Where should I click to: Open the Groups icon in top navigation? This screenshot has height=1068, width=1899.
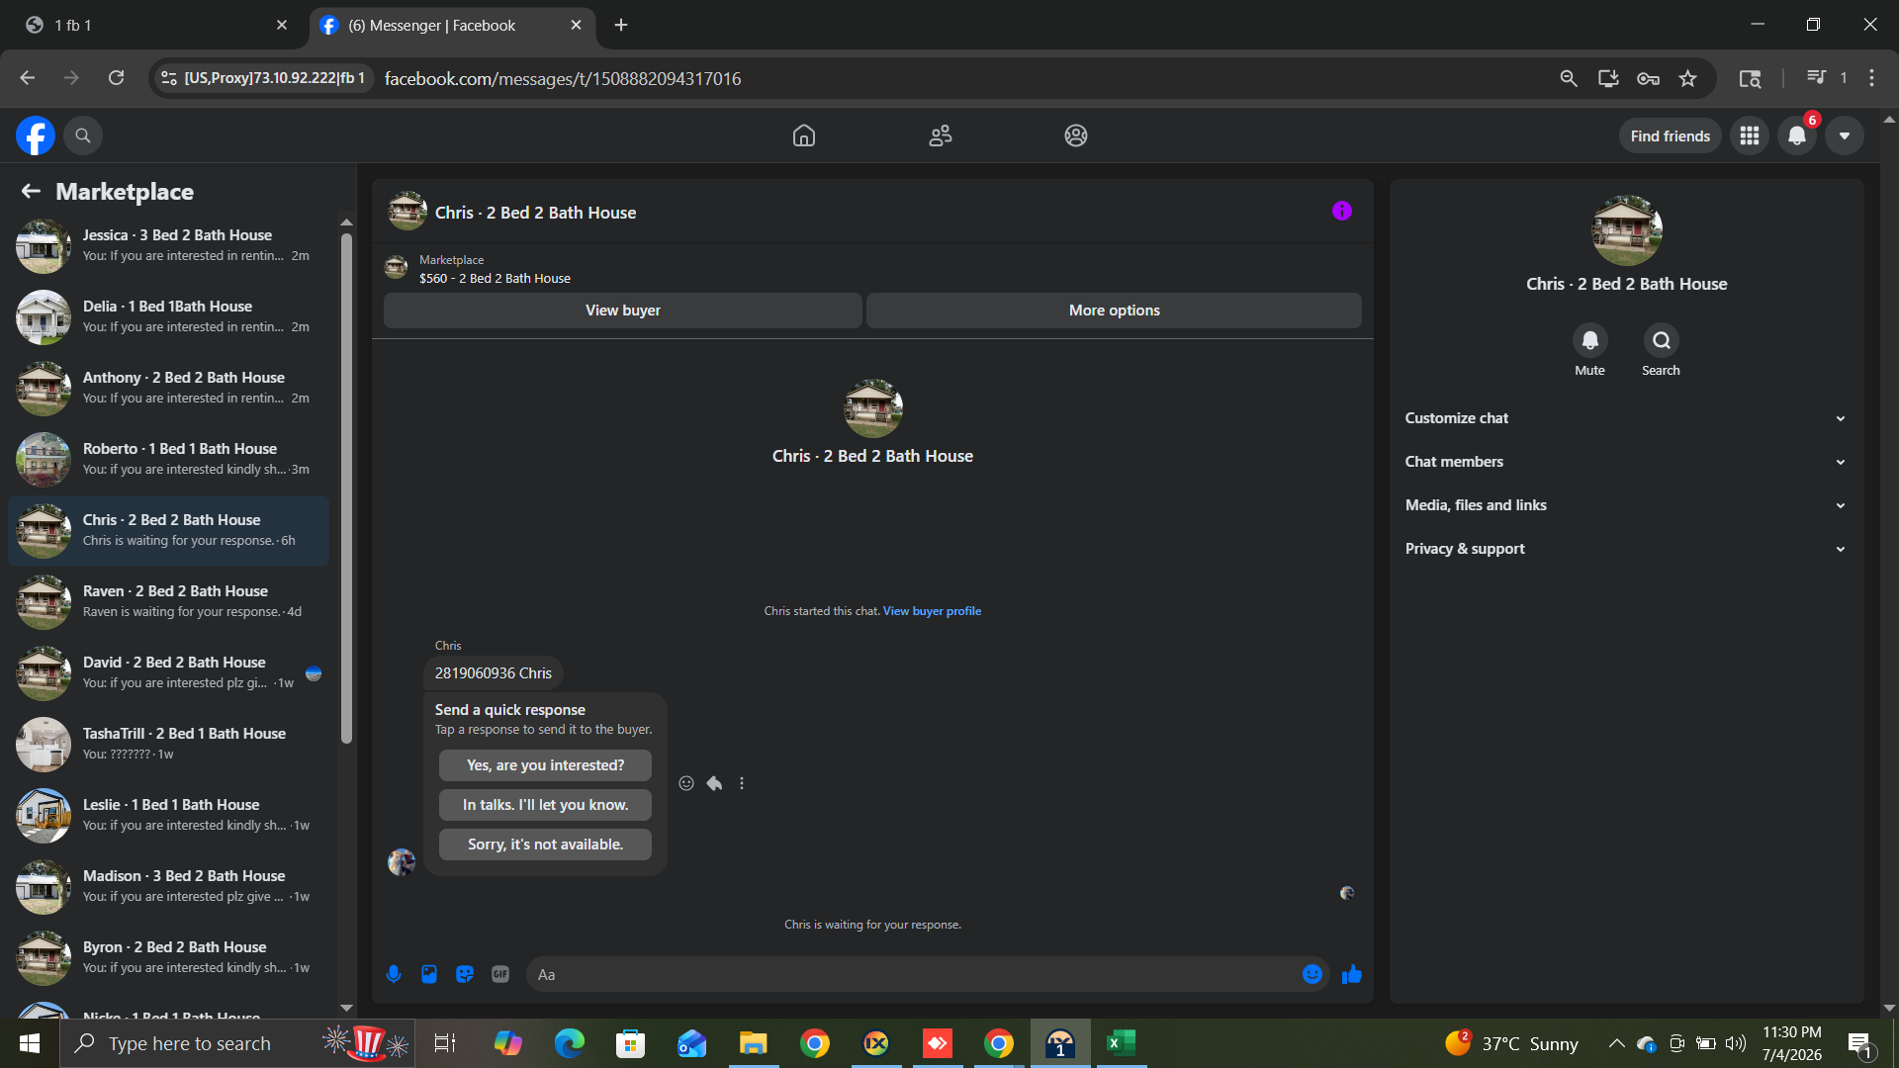[x=1076, y=135]
